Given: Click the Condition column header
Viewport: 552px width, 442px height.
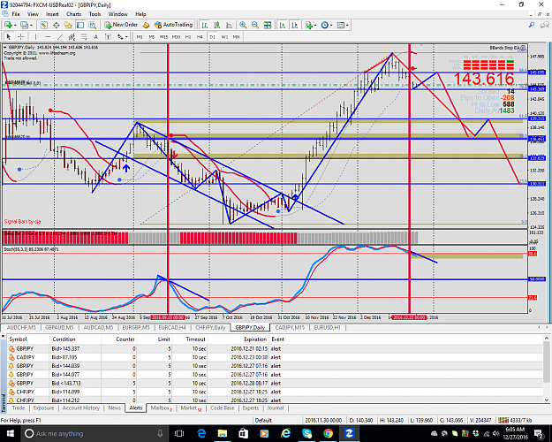Looking at the screenshot, I should [75, 339].
